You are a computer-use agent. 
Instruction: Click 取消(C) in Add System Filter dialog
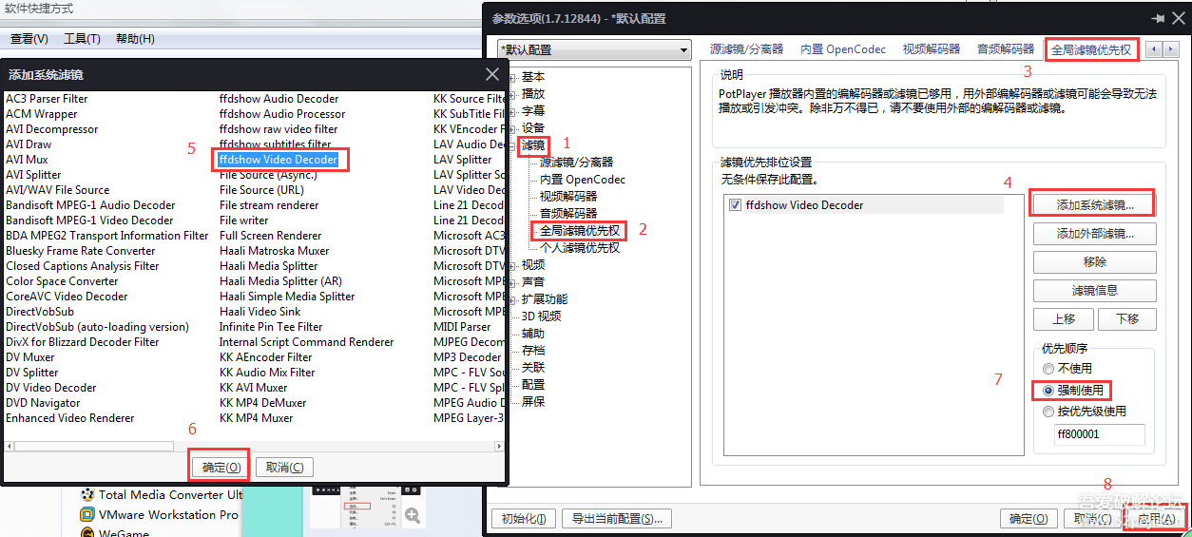(x=284, y=467)
